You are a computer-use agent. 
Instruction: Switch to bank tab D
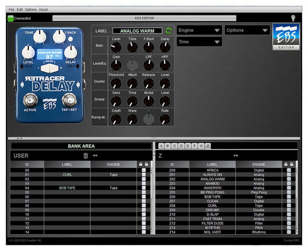point(181,146)
